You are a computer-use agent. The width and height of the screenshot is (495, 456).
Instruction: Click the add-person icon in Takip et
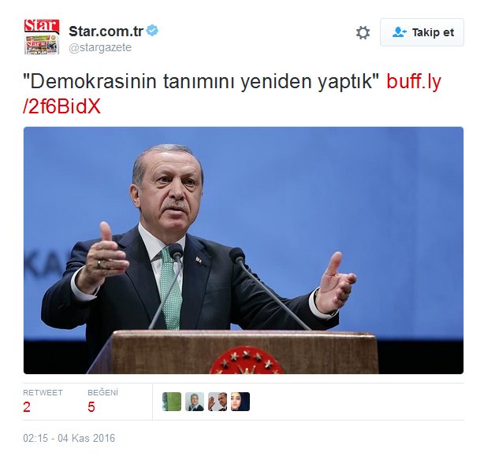[399, 32]
